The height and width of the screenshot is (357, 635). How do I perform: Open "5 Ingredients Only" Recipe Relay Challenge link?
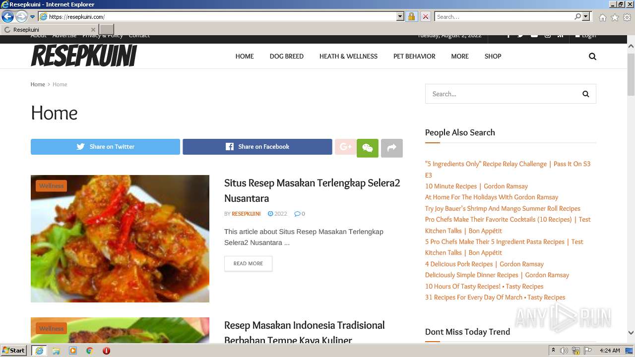pos(508,170)
